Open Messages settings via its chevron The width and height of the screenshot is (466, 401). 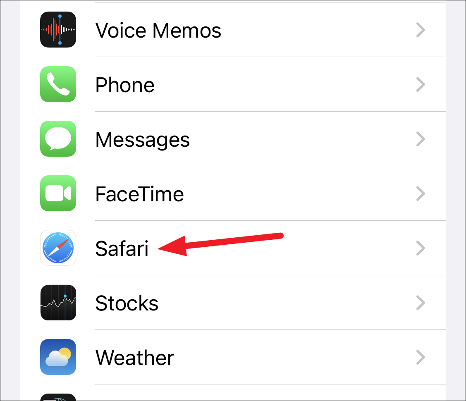421,139
